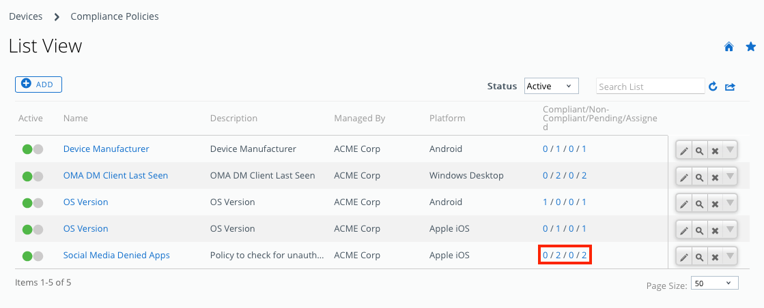Edit the Social Media Denied Apps policy
The width and height of the screenshot is (764, 308).
pyautogui.click(x=683, y=257)
